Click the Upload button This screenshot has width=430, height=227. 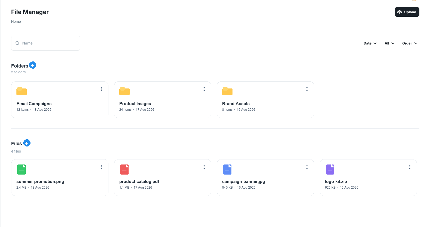tap(407, 12)
